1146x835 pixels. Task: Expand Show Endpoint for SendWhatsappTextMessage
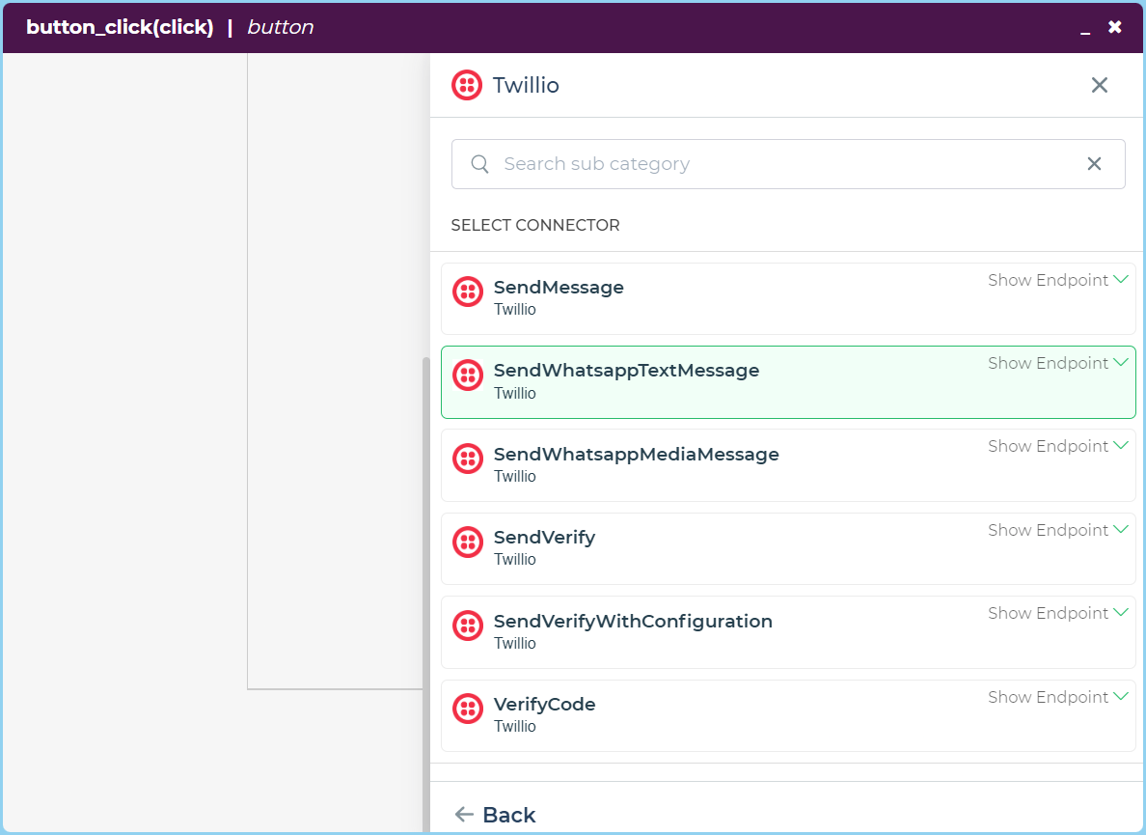tap(1057, 363)
